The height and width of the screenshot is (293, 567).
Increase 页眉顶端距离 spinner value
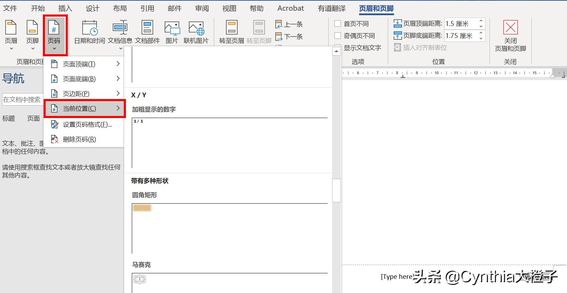click(x=481, y=21)
